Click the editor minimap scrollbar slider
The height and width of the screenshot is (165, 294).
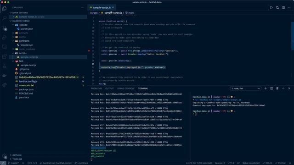pyautogui.click(x=293, y=36)
